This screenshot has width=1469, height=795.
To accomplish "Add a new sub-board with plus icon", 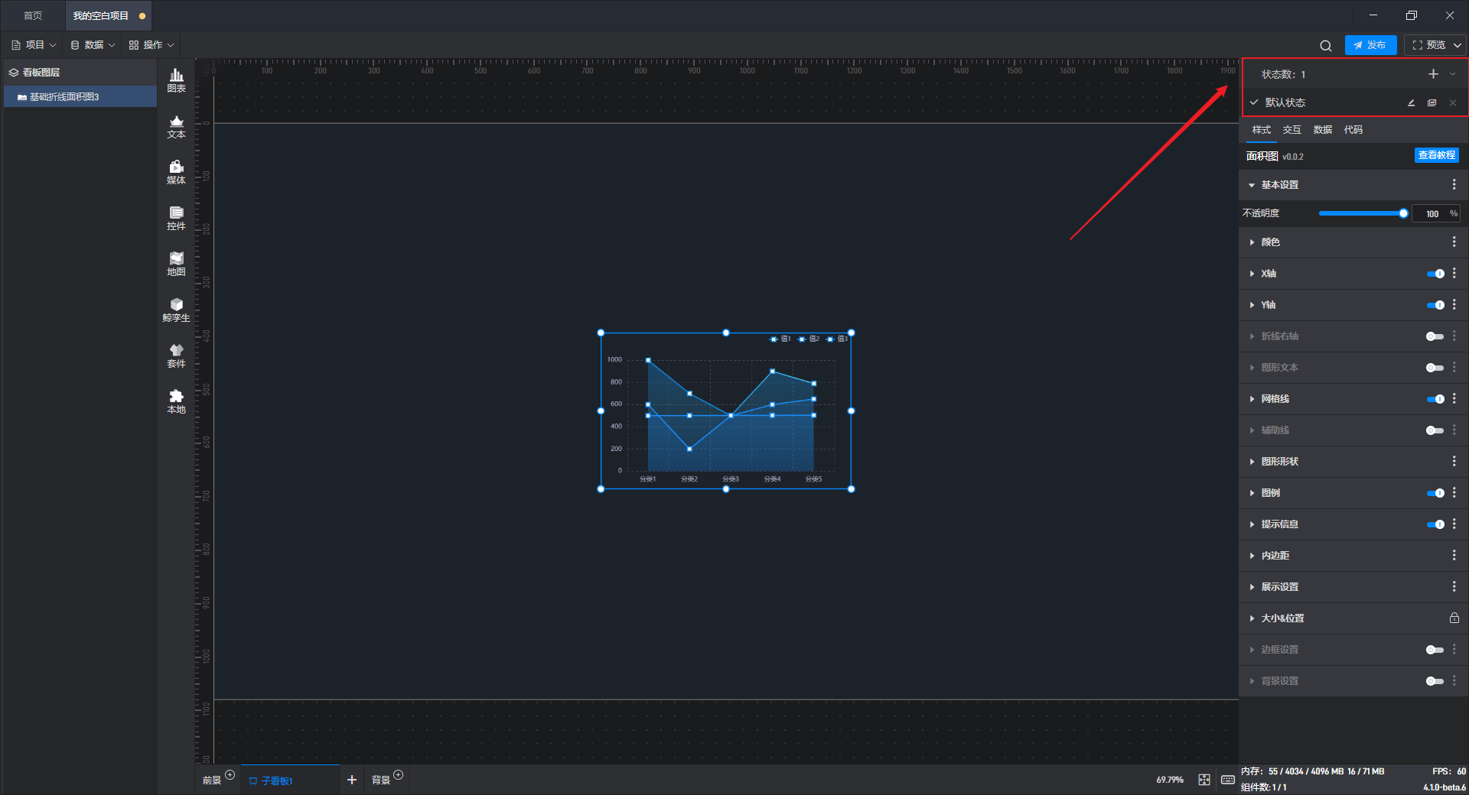I will point(352,780).
